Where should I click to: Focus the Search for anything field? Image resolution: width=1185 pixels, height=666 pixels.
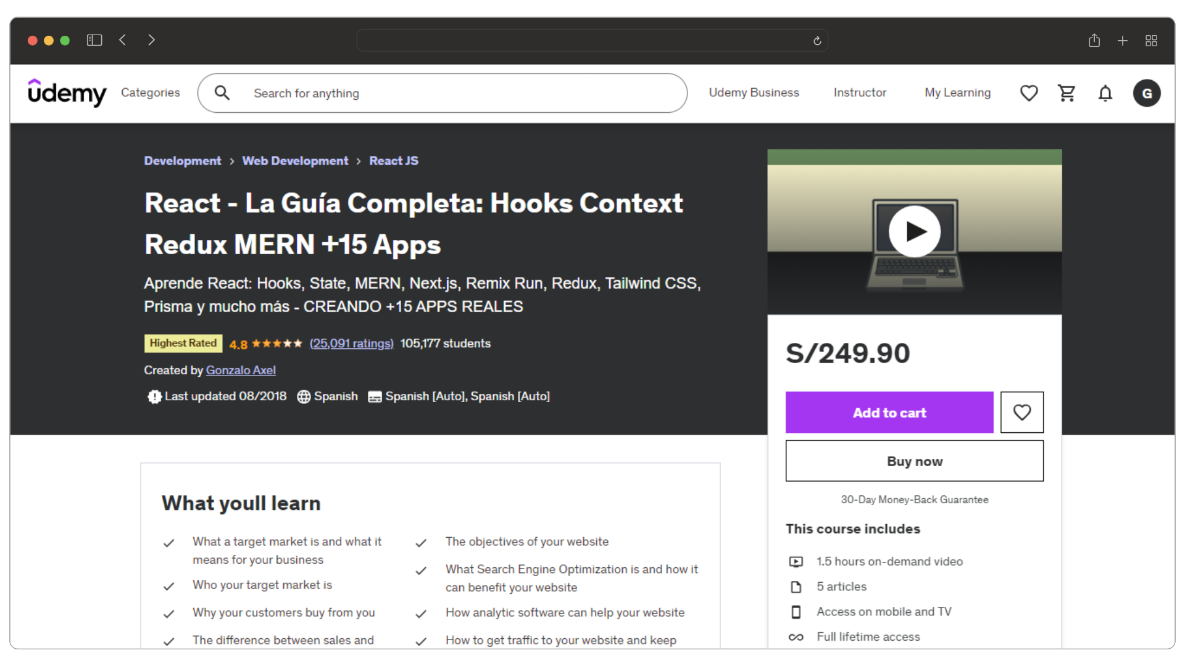click(442, 93)
